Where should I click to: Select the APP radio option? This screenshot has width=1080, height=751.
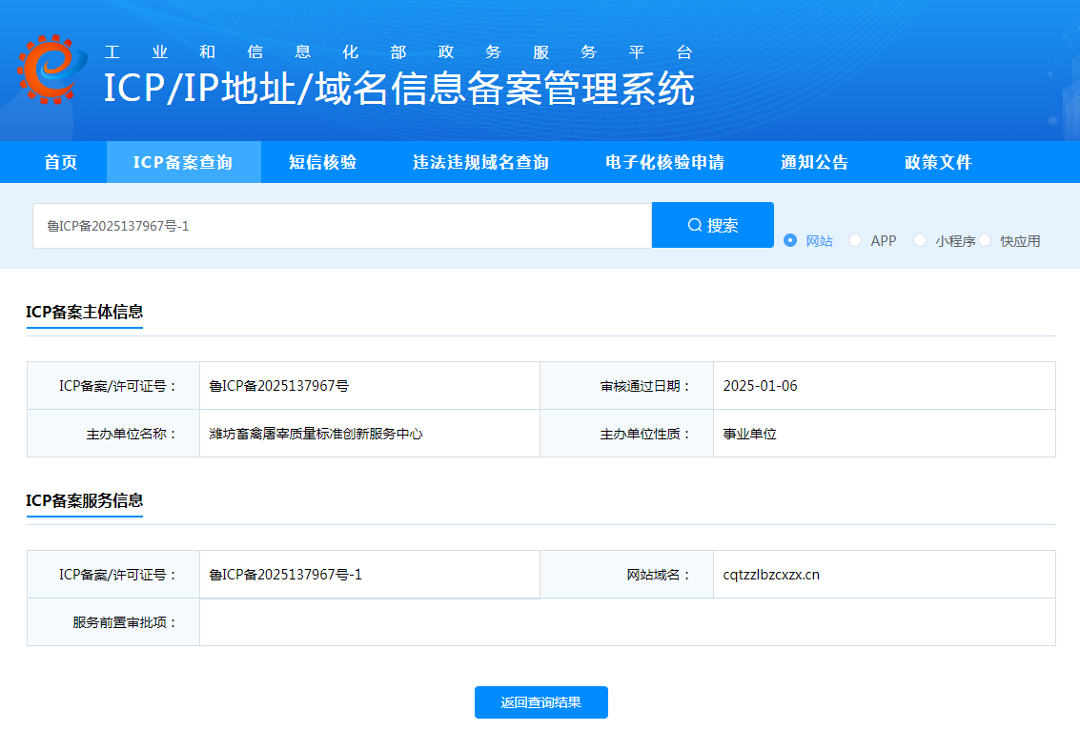tap(855, 240)
